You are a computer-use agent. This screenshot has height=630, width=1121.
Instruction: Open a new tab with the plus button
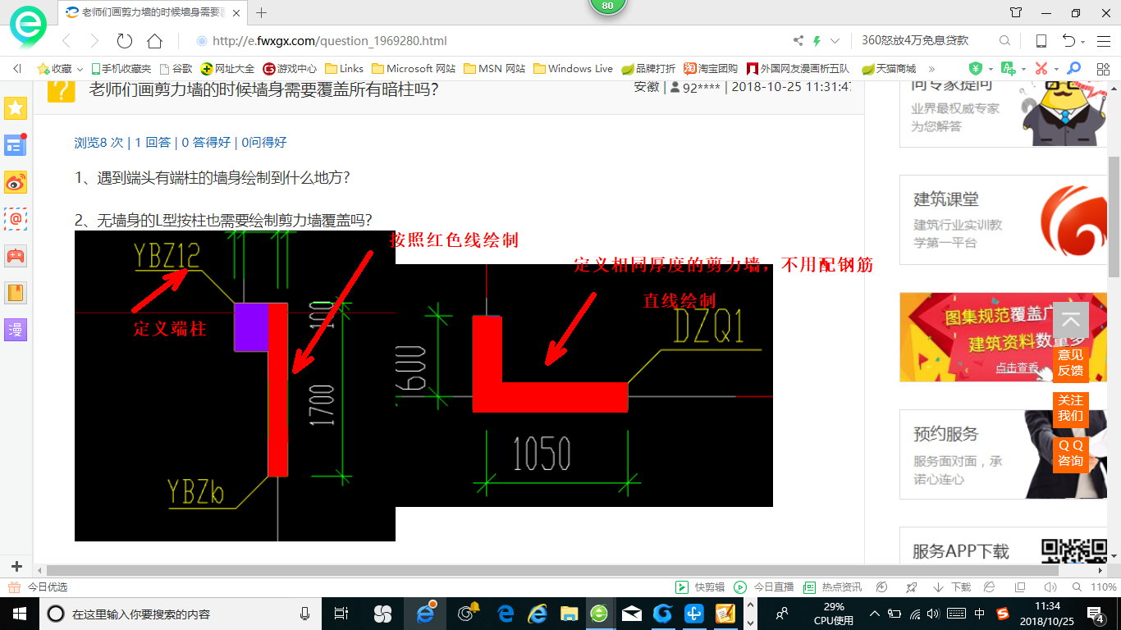pos(262,12)
